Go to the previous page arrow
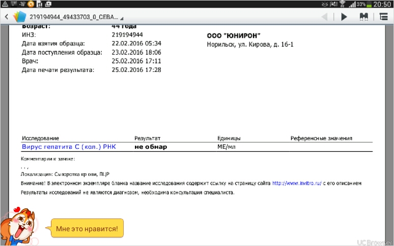Viewport: 394px width, 246px height. coord(324,17)
